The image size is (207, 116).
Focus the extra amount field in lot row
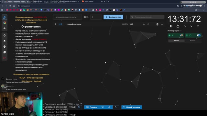click(x=150, y=24)
